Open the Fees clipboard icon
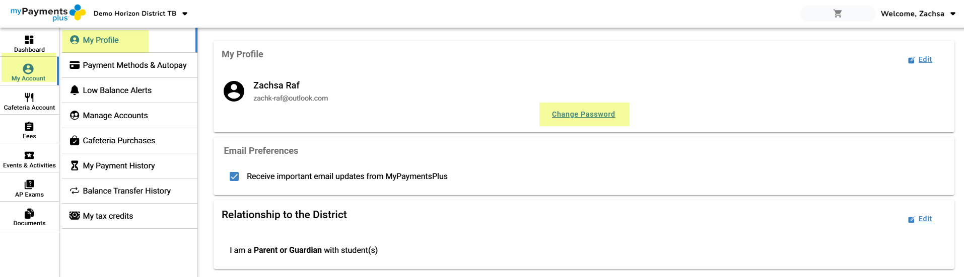 pyautogui.click(x=29, y=126)
